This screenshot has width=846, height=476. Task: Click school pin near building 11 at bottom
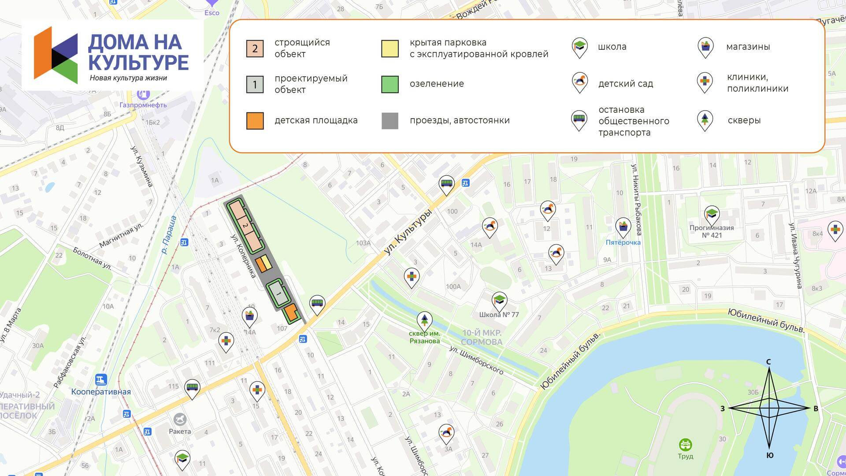(182, 460)
